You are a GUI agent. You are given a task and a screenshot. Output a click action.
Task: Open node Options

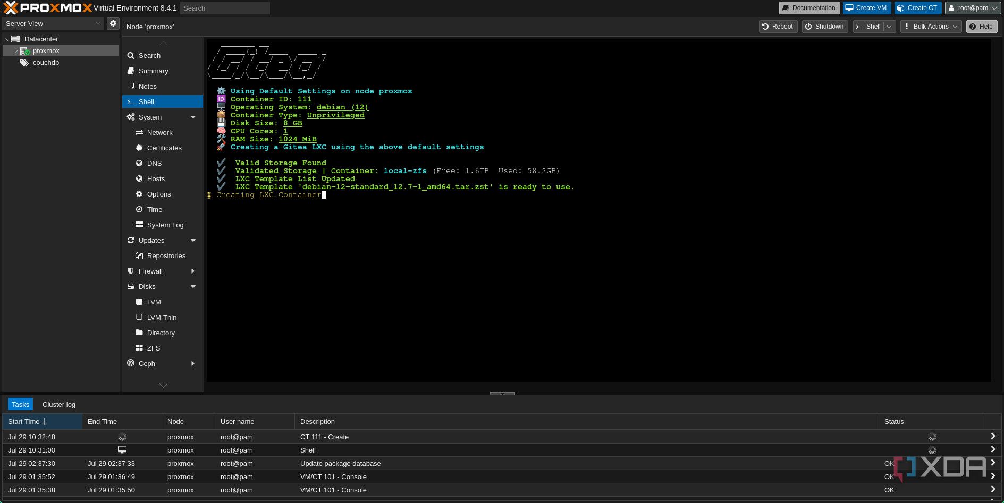tap(163, 194)
